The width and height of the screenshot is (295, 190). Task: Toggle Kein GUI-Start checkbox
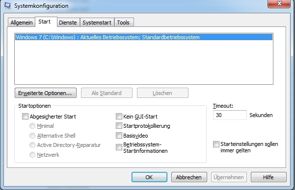119,117
